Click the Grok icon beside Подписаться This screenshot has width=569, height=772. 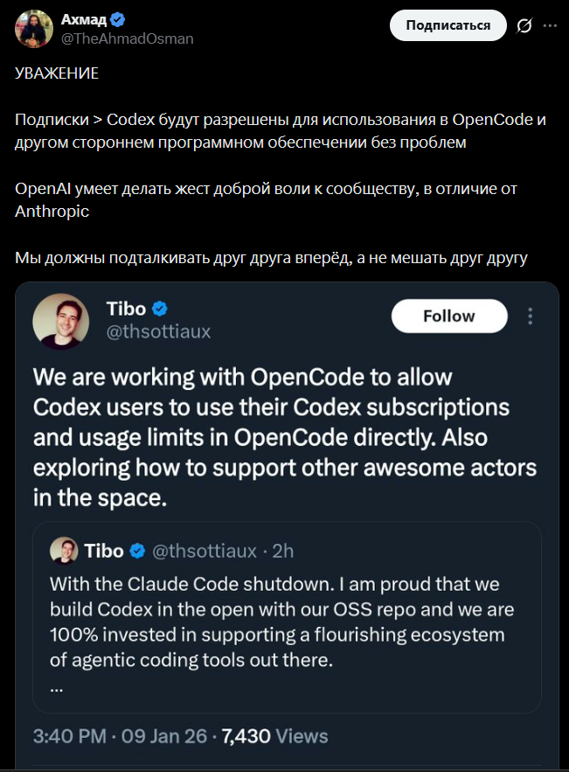pyautogui.click(x=524, y=25)
